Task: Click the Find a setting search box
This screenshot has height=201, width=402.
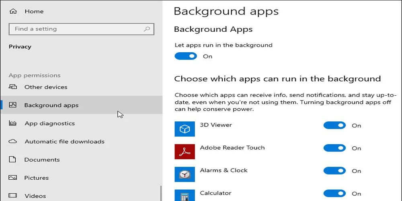Action: pyautogui.click(x=76, y=29)
